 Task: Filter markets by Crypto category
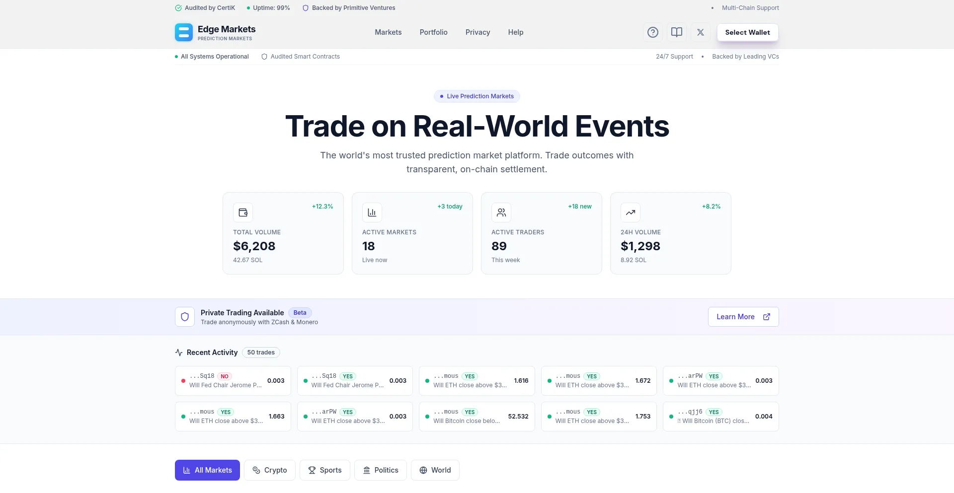270,470
